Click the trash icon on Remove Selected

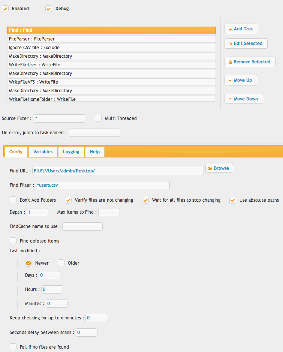pos(230,62)
